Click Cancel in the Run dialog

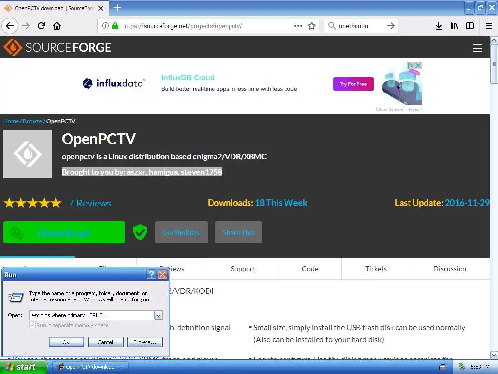click(105, 342)
